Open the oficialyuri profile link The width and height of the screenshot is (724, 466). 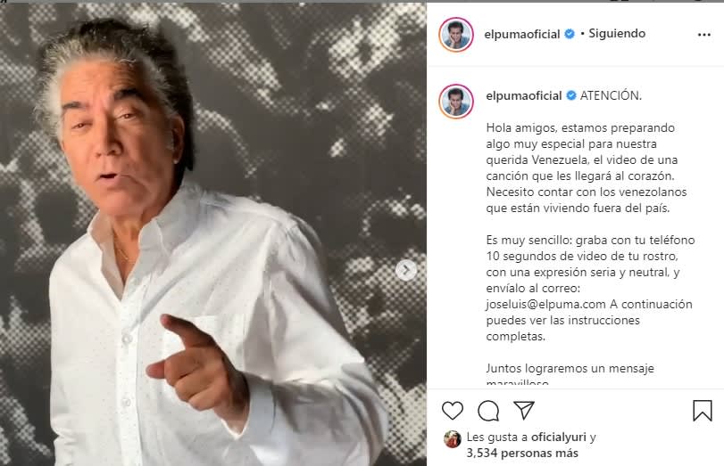558,437
